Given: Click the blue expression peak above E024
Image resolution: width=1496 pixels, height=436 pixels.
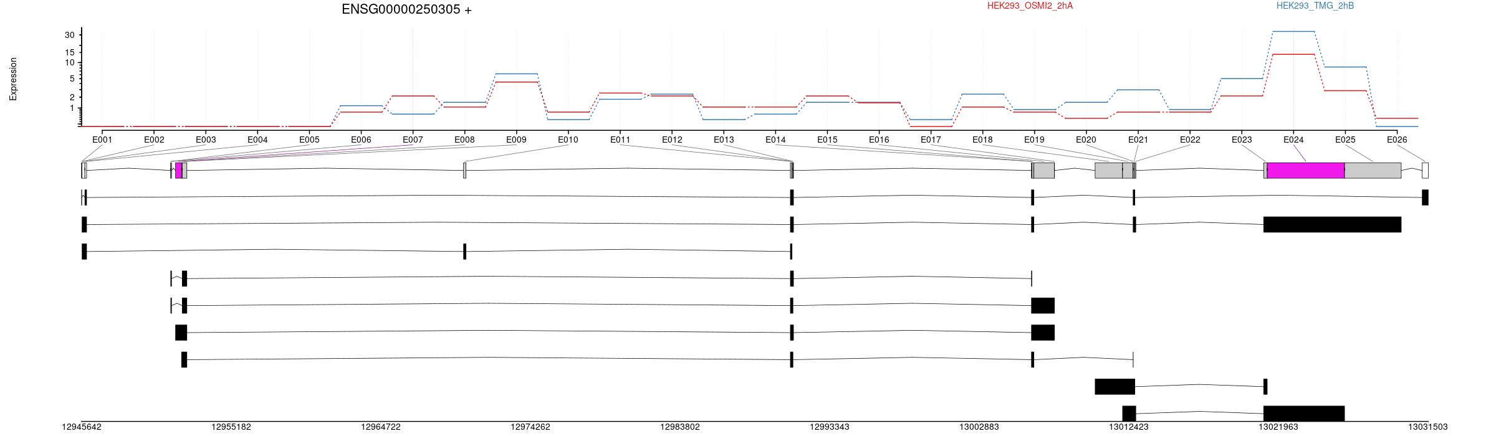Looking at the screenshot, I should [x=1293, y=31].
